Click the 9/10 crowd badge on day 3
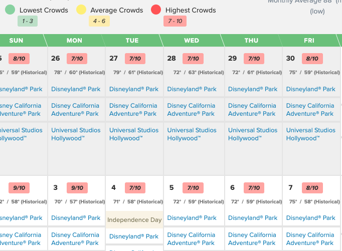 pos(77,188)
